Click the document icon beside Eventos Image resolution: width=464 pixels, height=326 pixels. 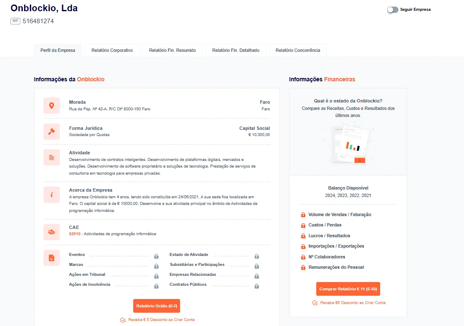[x=51, y=258]
